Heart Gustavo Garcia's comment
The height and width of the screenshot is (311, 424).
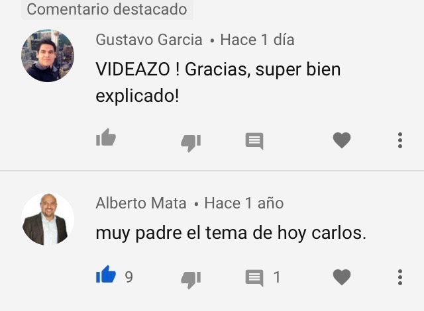pos(342,140)
